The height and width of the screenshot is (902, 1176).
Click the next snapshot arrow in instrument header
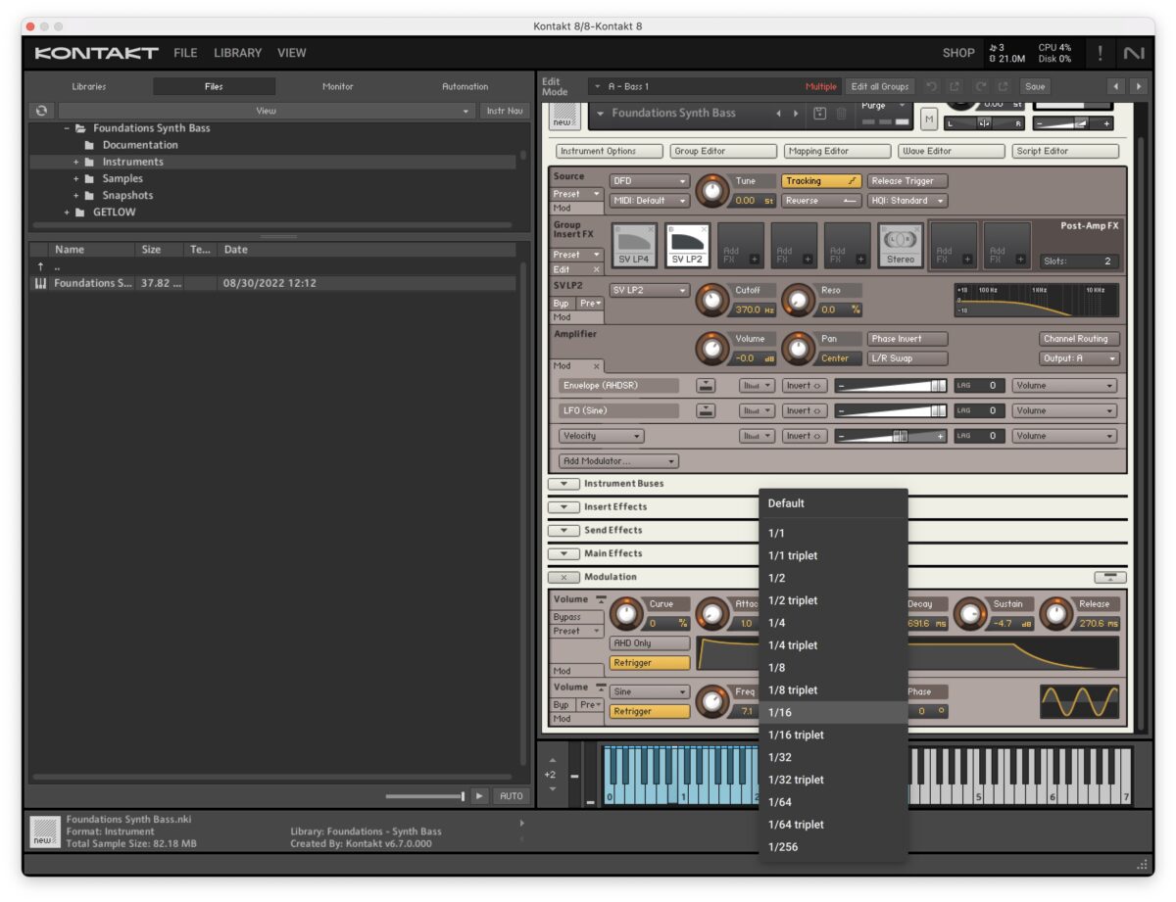(x=797, y=114)
